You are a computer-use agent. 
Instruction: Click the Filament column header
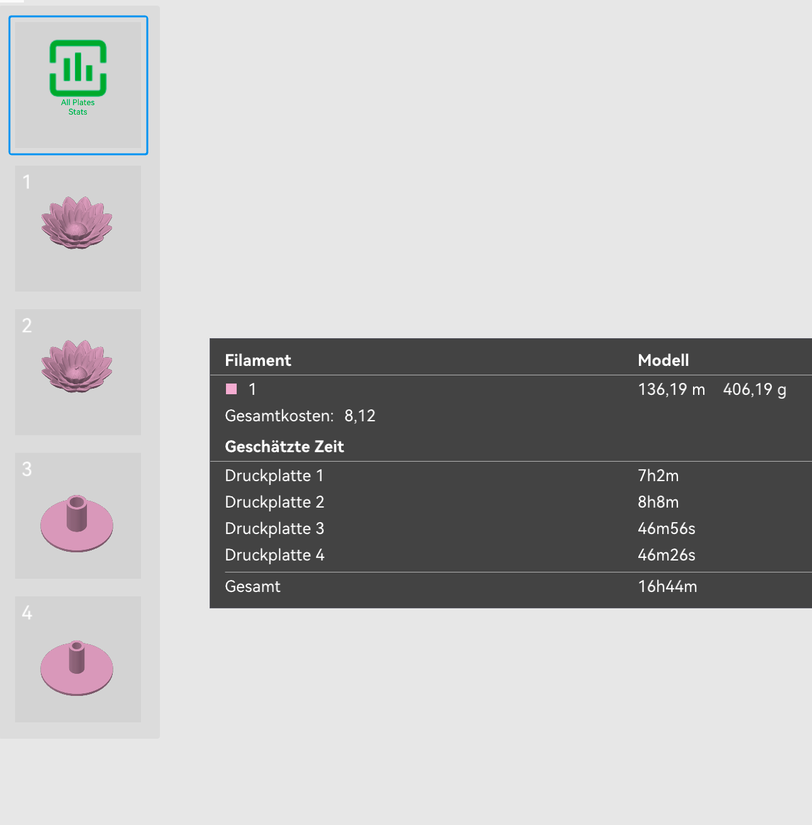click(258, 360)
